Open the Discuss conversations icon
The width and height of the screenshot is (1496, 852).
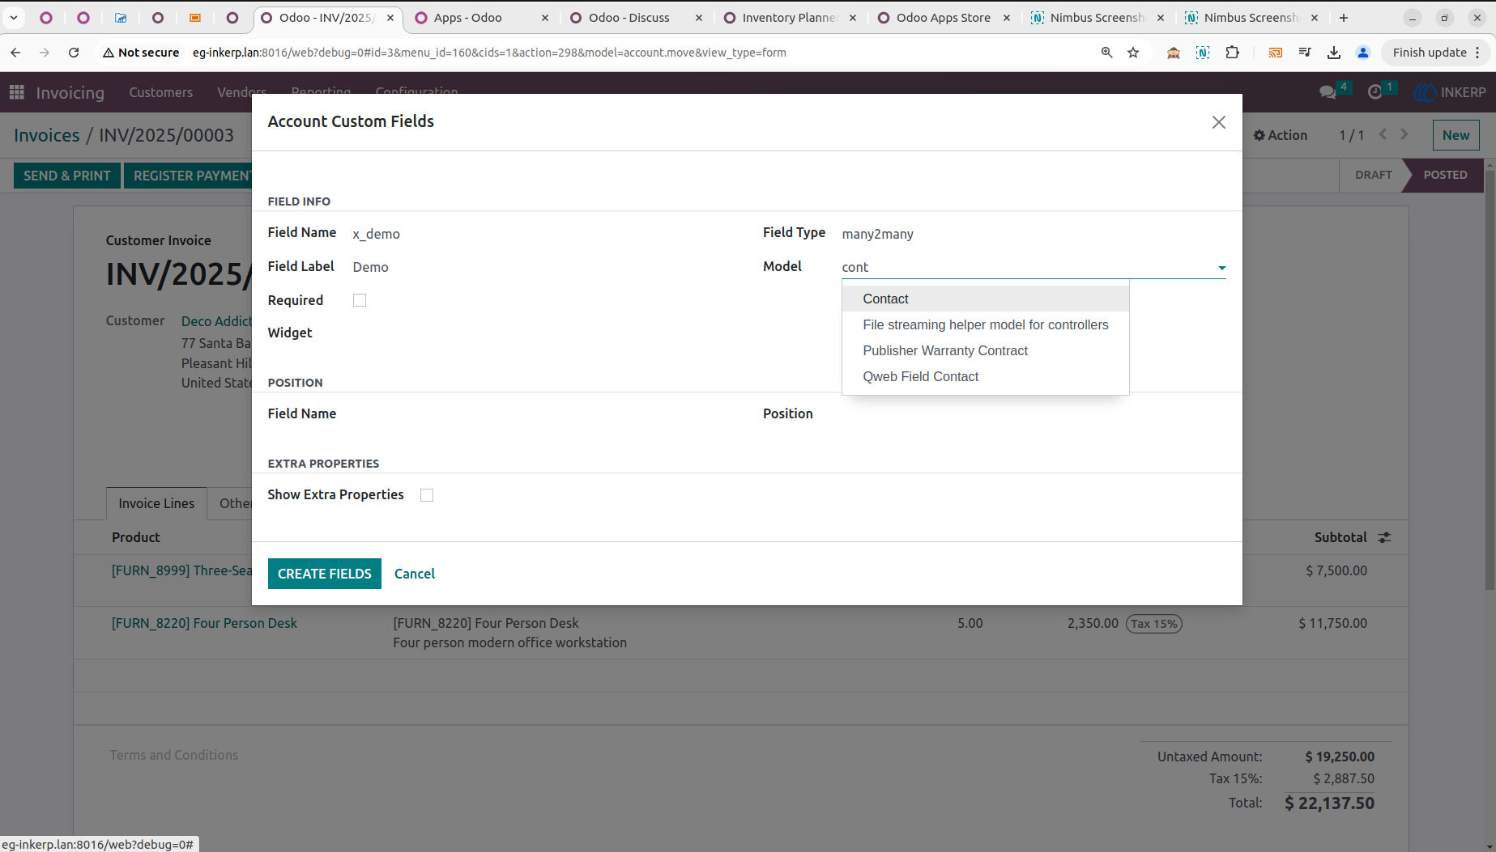[x=1328, y=92]
